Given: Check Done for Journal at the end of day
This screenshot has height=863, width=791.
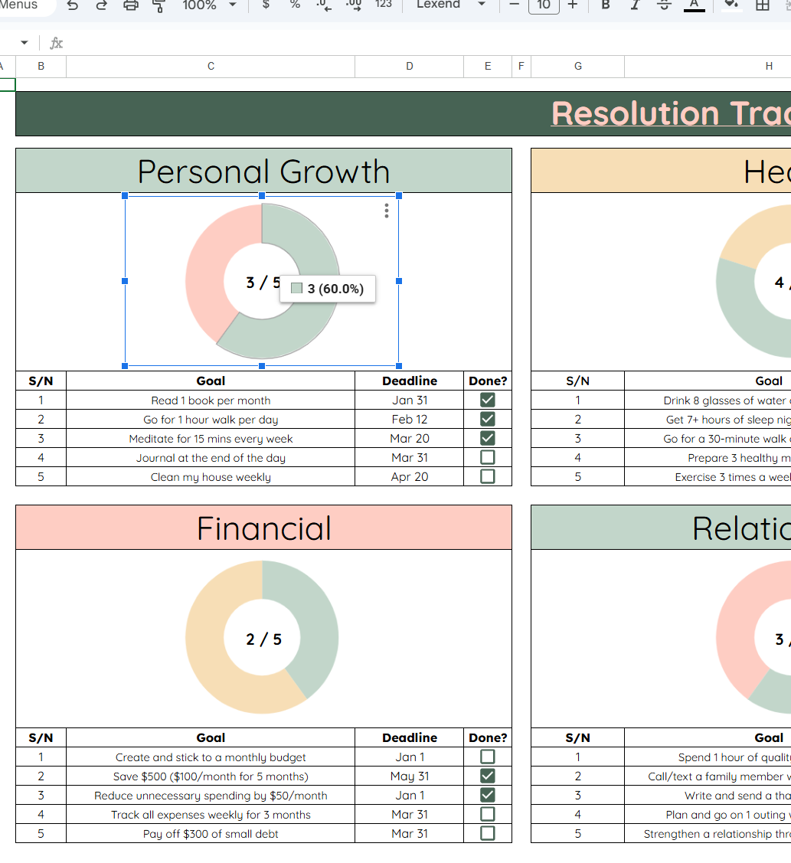Looking at the screenshot, I should pyautogui.click(x=488, y=457).
